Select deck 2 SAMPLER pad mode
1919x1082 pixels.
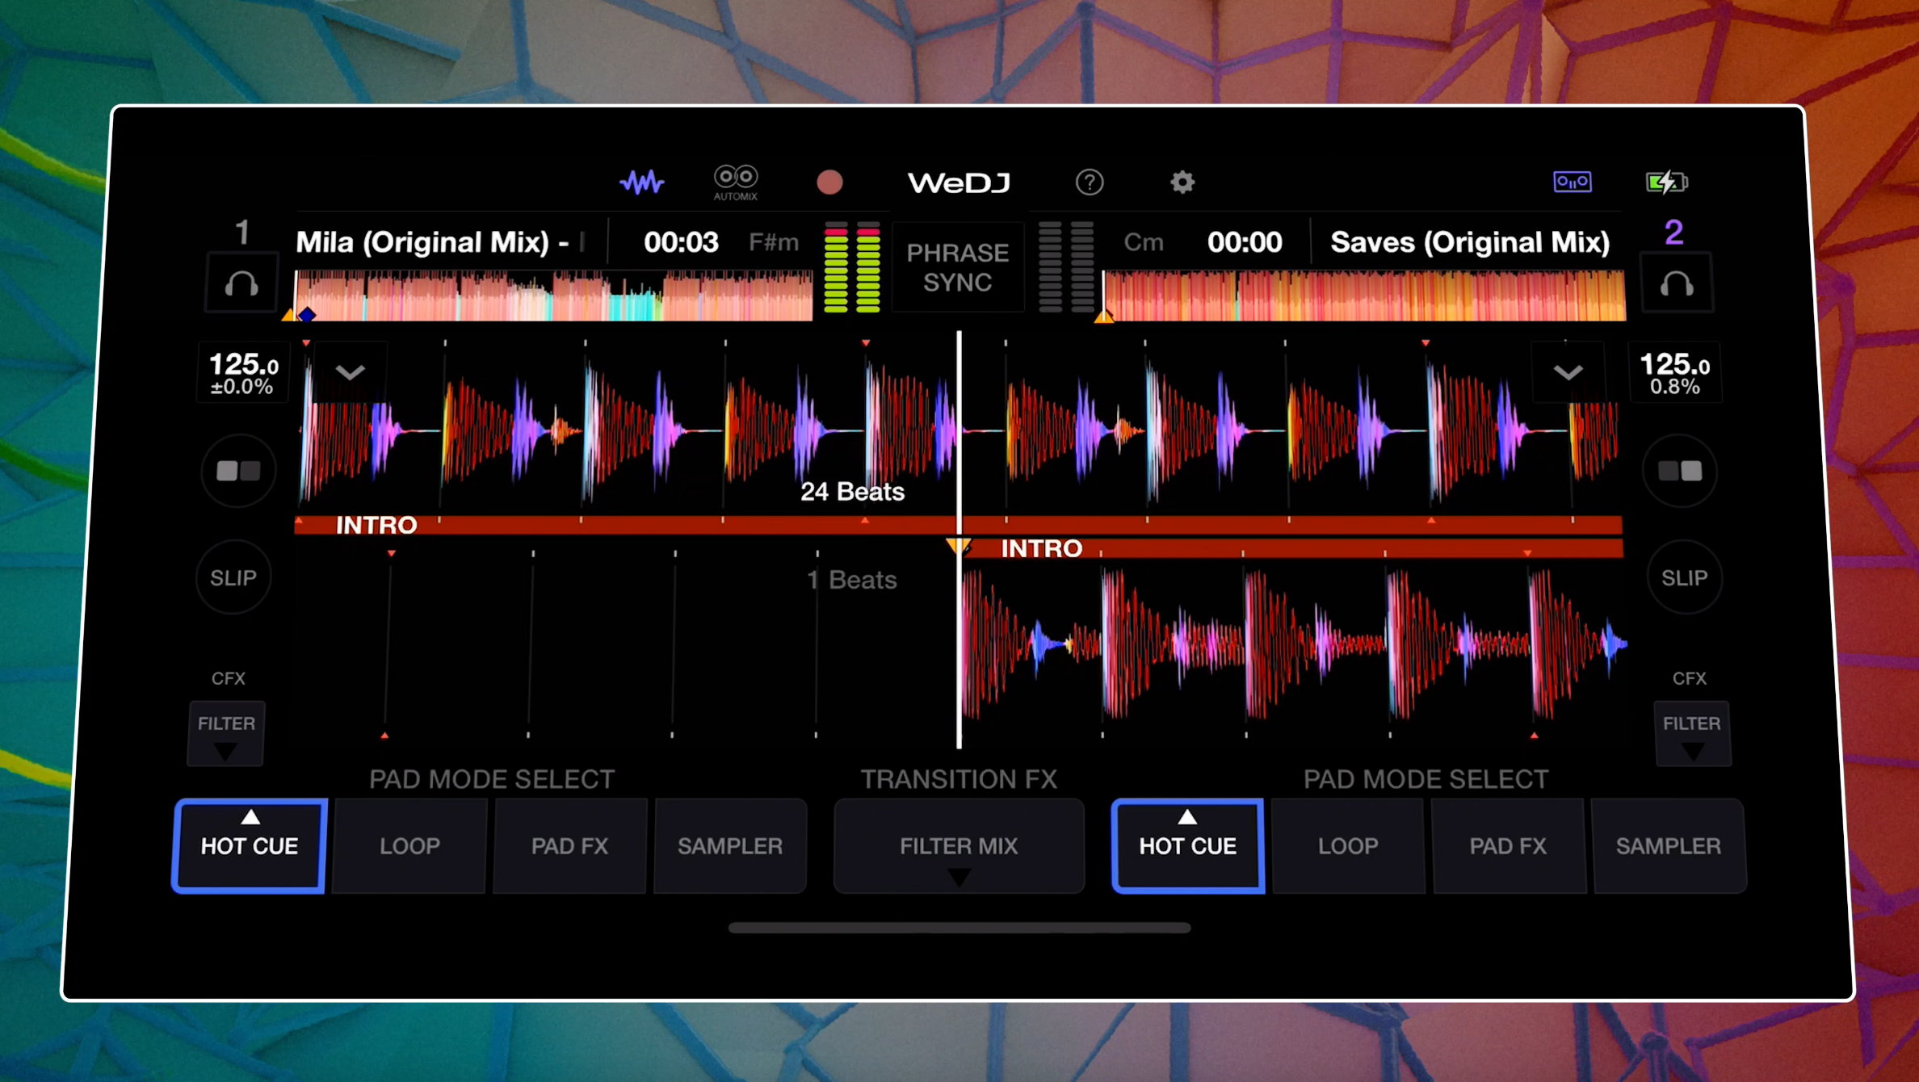(1669, 846)
